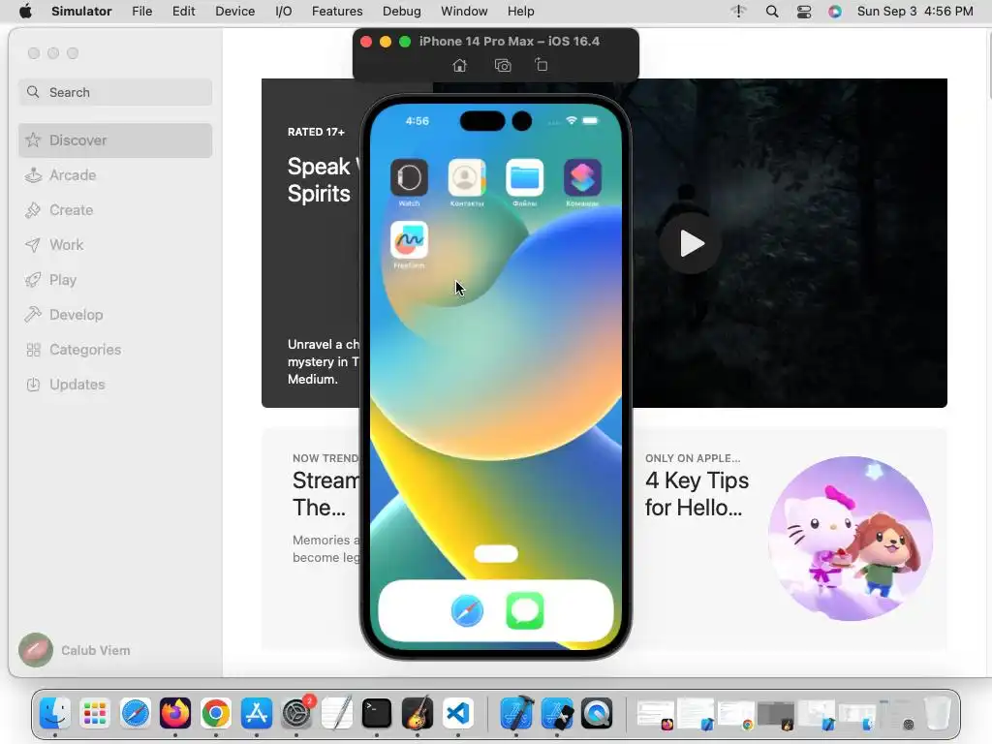
Task: Launch Safari from the macOS Dock
Action: [x=136, y=714]
